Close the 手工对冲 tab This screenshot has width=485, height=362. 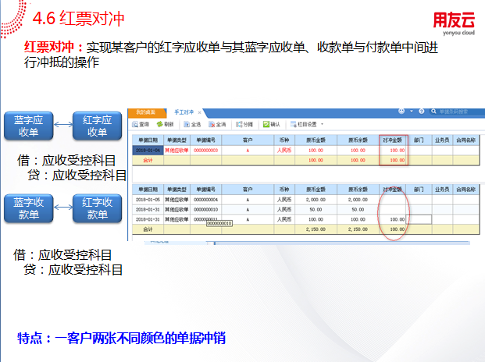[199, 112]
